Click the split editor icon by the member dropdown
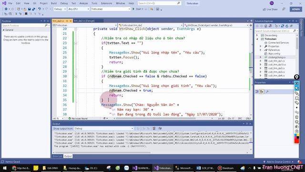 (x=251, y=25)
